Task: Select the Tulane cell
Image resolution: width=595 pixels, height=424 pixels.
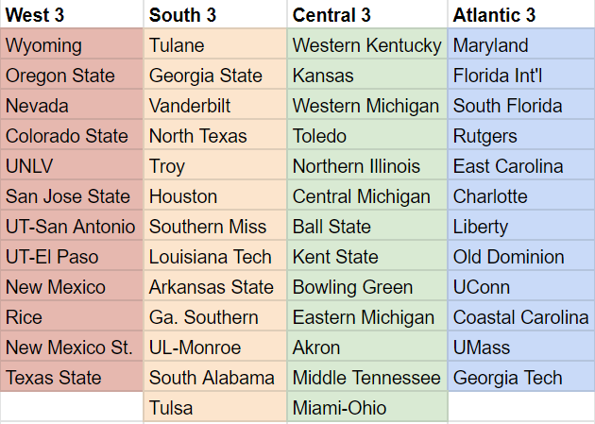Action: [x=215, y=43]
